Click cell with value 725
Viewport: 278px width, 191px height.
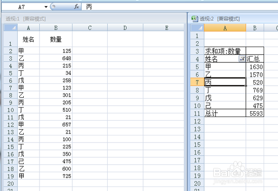[56, 176]
